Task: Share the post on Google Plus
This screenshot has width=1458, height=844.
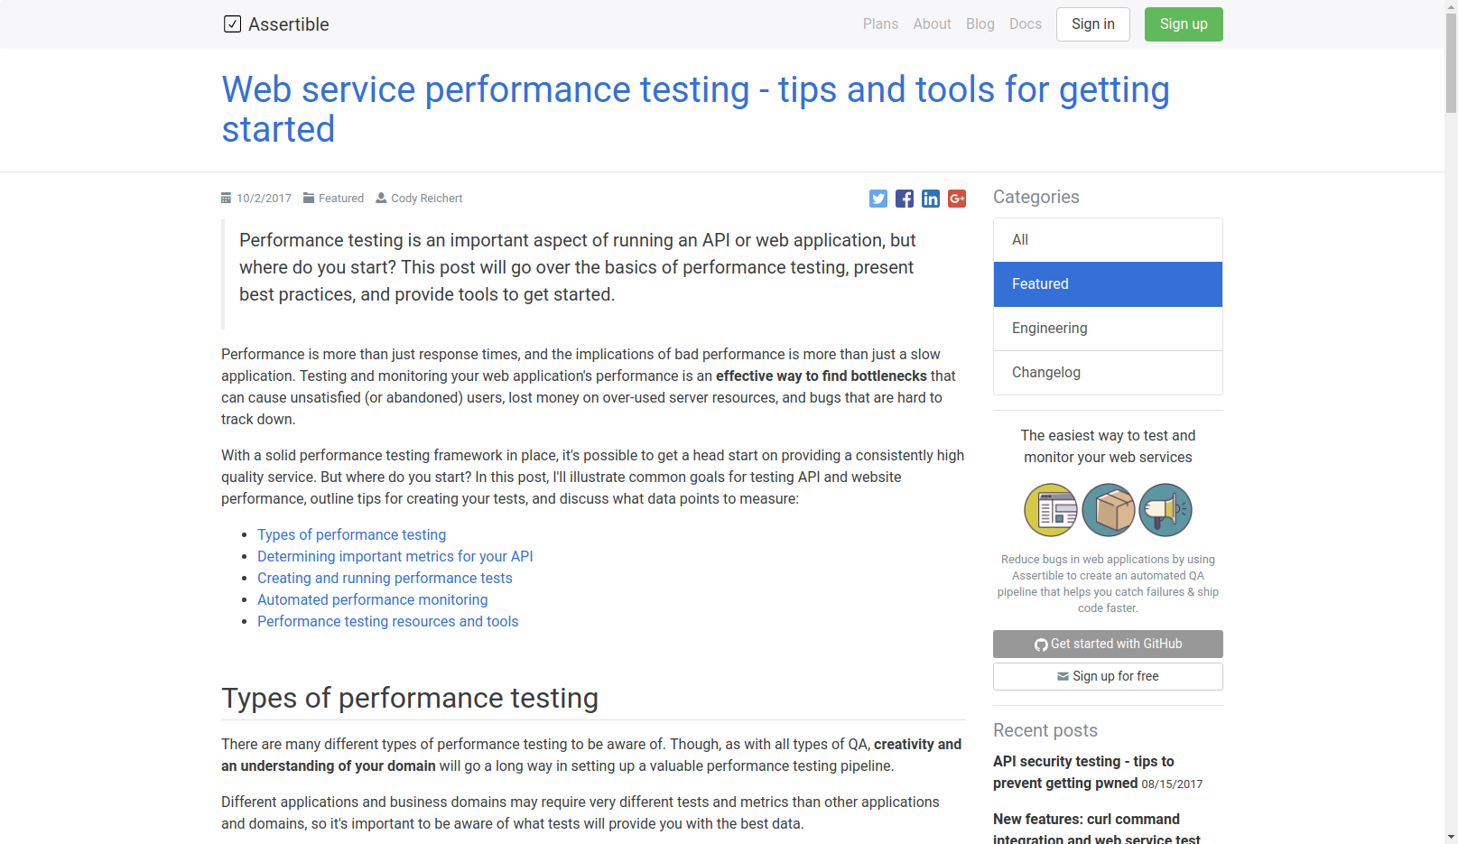Action: (x=957, y=199)
